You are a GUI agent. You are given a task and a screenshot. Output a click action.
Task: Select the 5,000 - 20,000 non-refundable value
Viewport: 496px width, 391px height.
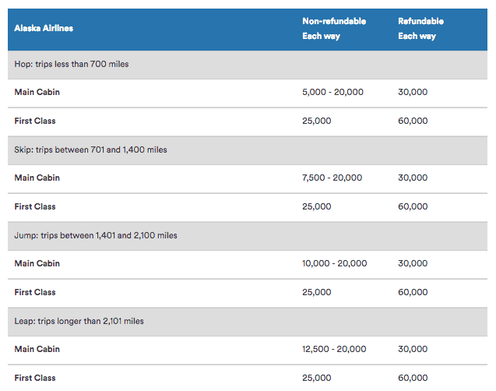coord(332,92)
